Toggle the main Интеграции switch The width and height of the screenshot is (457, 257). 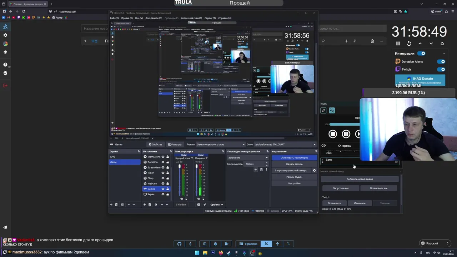(421, 54)
